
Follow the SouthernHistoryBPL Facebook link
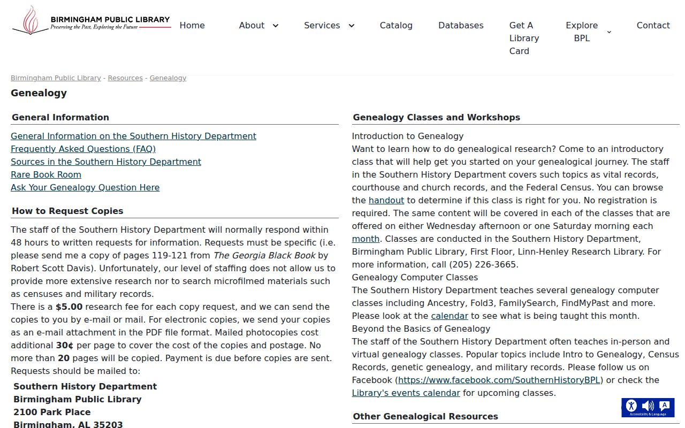click(499, 380)
